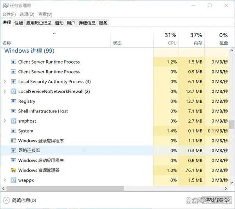Click horizontal scrollbar left arrow
Screen dimensions: 235x209
click(3, 189)
